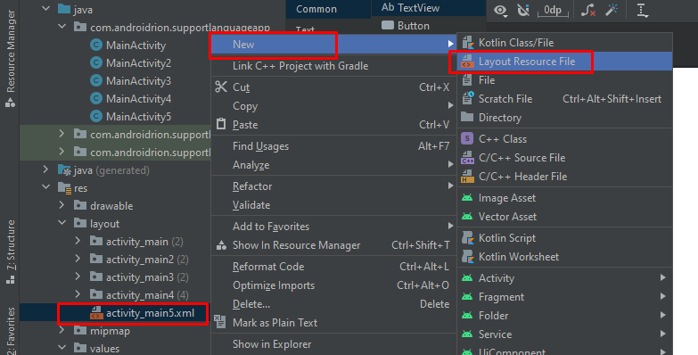Image resolution: width=698 pixels, height=355 pixels.
Task: Choose Kotlin Class/File in the submenu
Action: click(564, 43)
